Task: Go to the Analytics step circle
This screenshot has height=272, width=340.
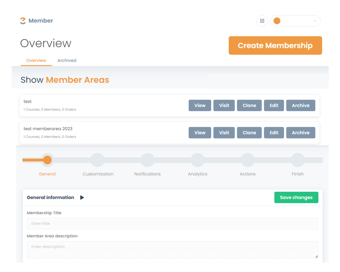Action: pos(198,160)
